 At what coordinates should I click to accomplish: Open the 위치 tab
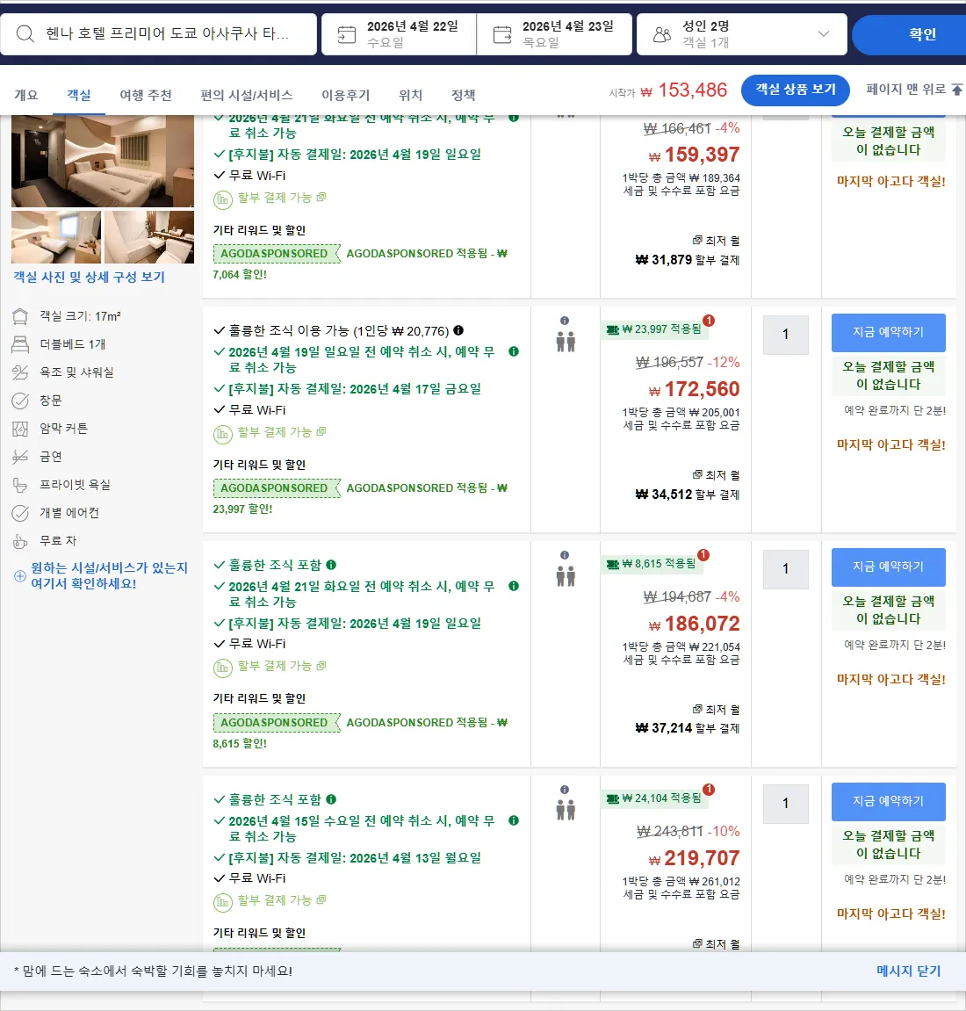[410, 95]
